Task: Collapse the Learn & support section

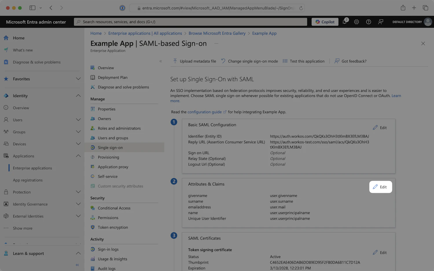Action: tap(78, 253)
